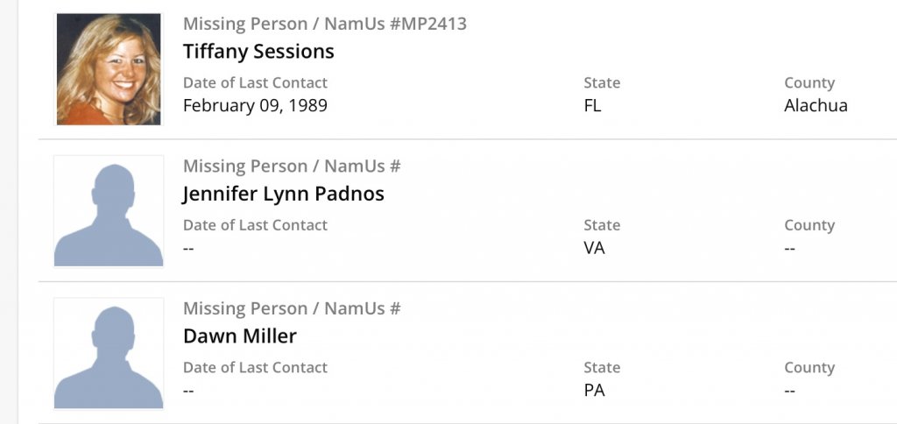The height and width of the screenshot is (424, 897).
Task: Open the Dawn Miller name link
Action: 240,336
